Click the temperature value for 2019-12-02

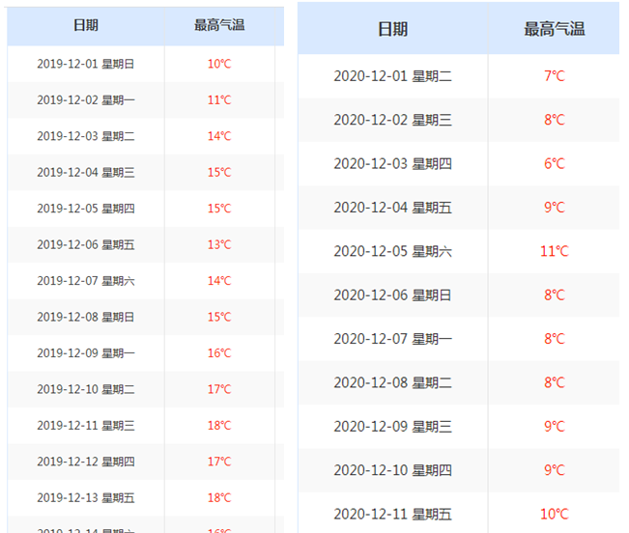[219, 99]
